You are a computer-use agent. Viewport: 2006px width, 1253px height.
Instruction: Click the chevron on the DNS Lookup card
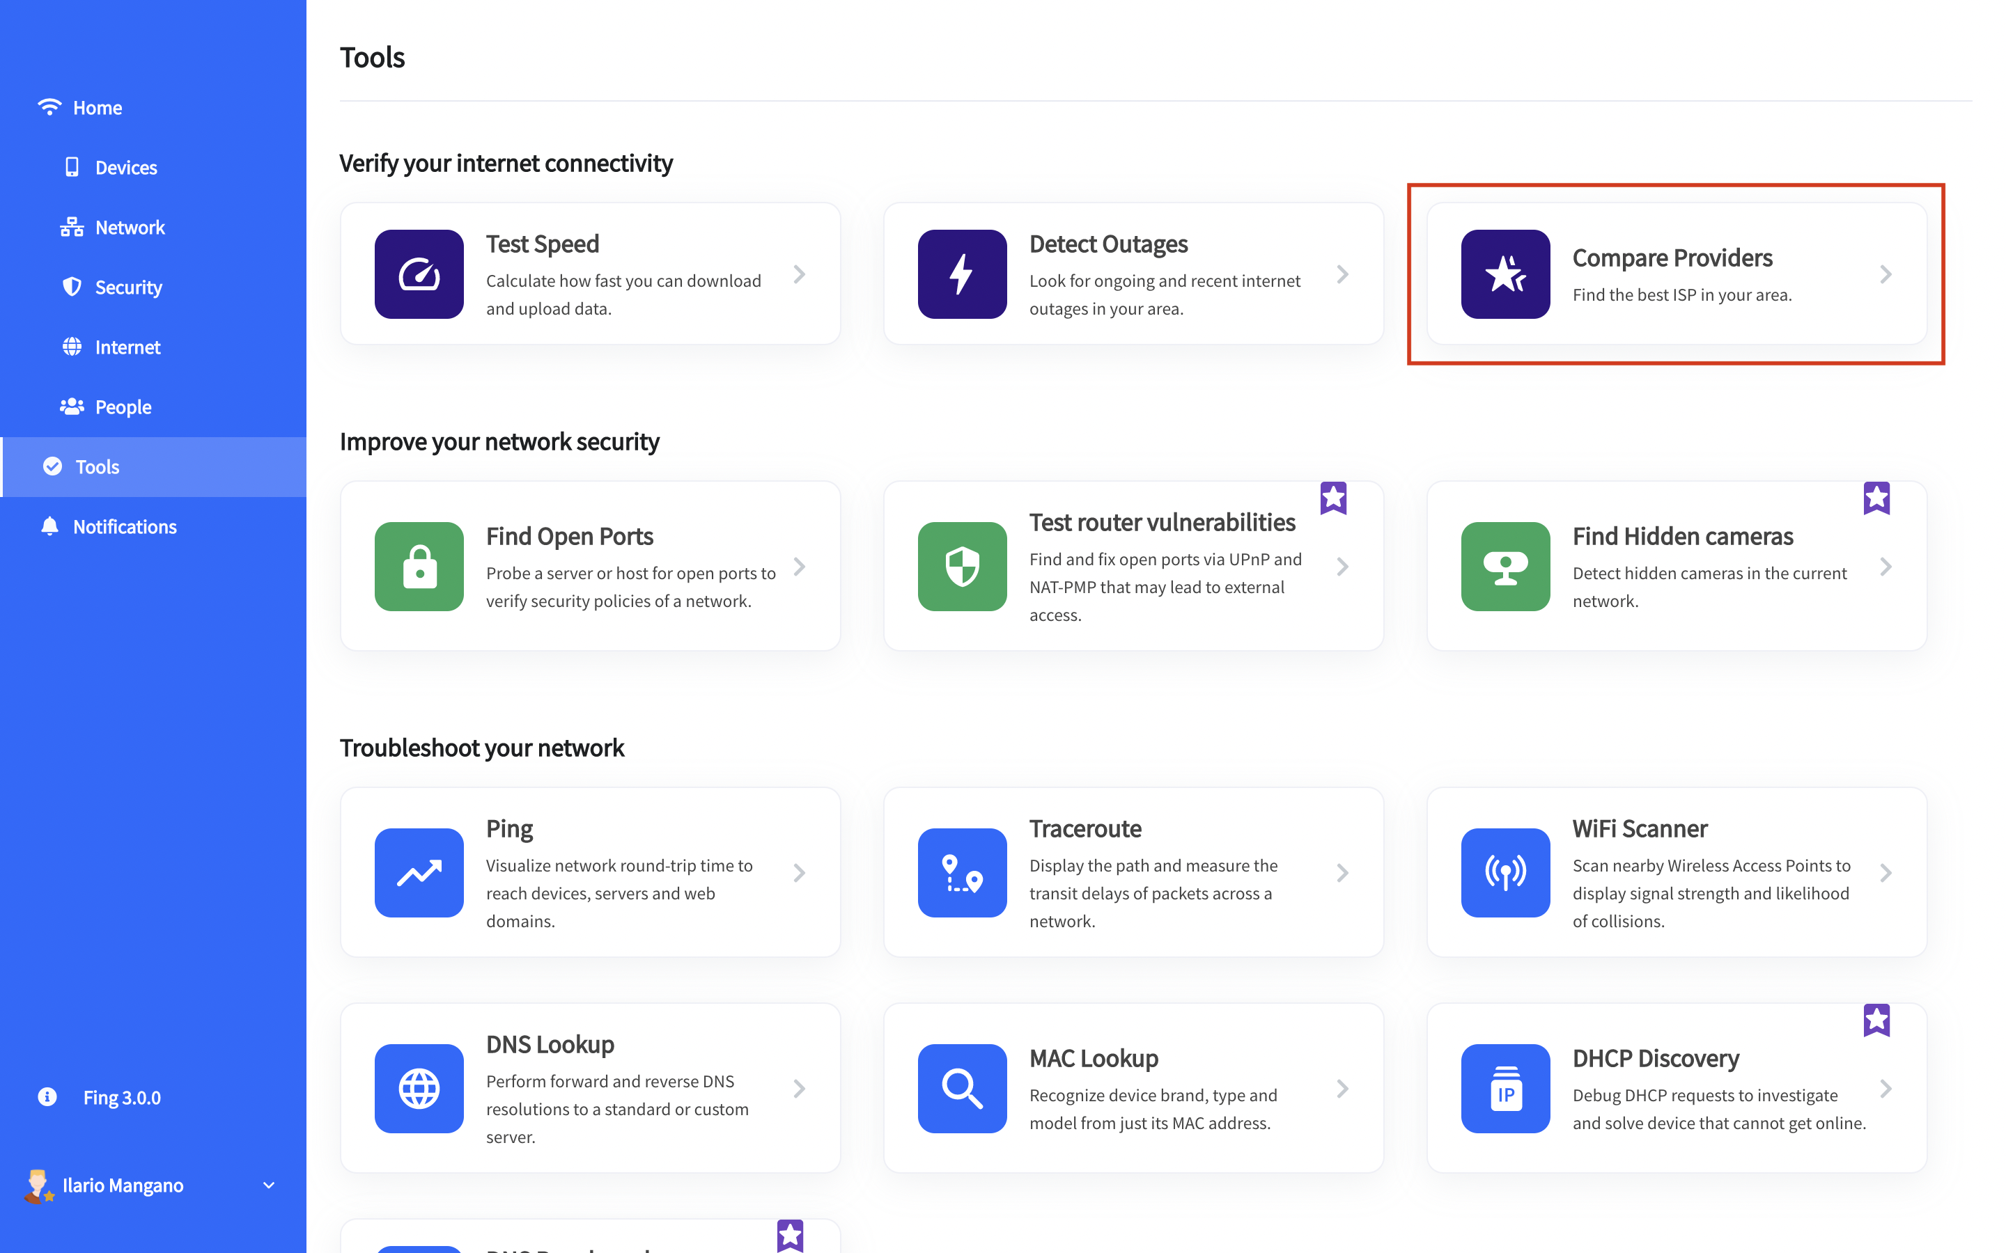pos(799,1088)
